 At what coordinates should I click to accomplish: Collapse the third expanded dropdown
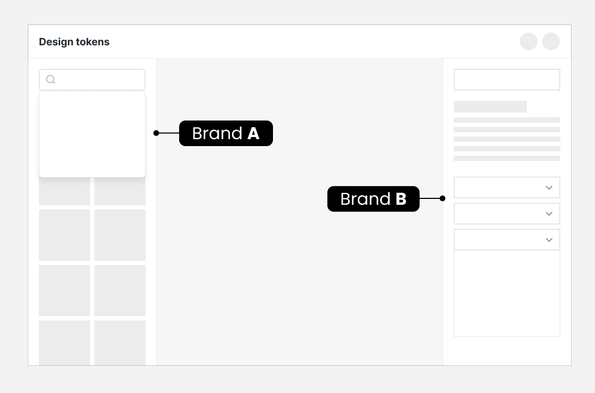pyautogui.click(x=507, y=239)
